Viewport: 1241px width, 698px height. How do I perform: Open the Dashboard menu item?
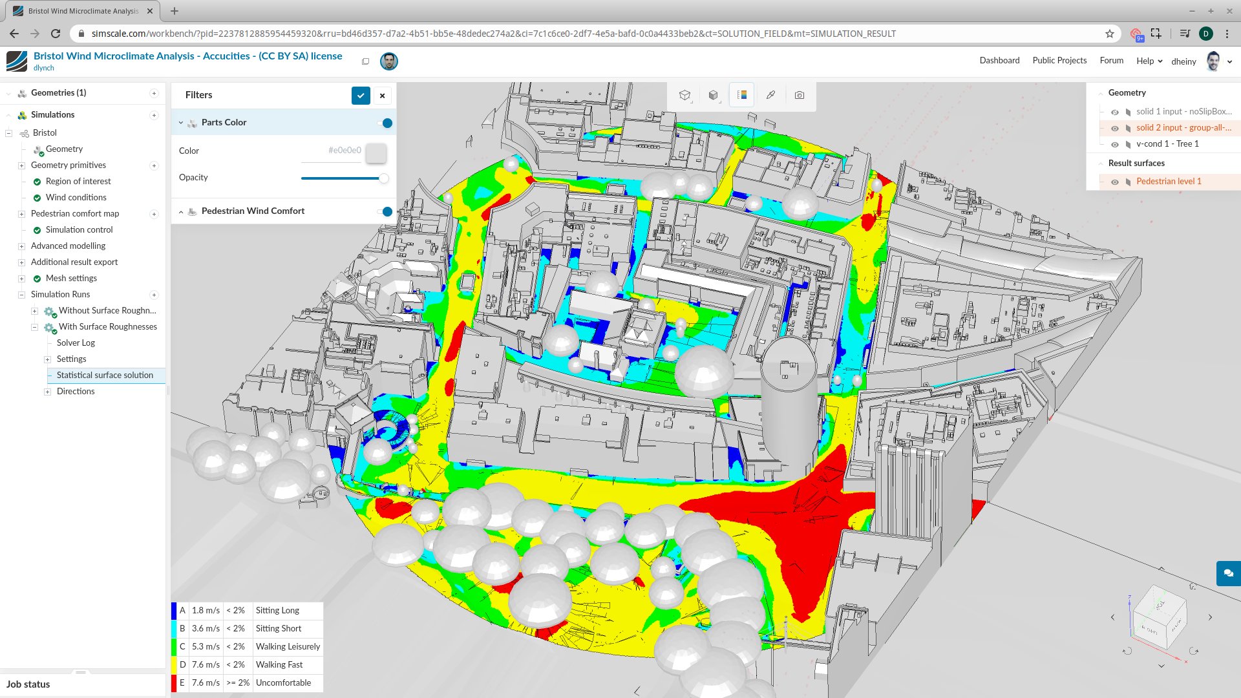[x=999, y=60]
